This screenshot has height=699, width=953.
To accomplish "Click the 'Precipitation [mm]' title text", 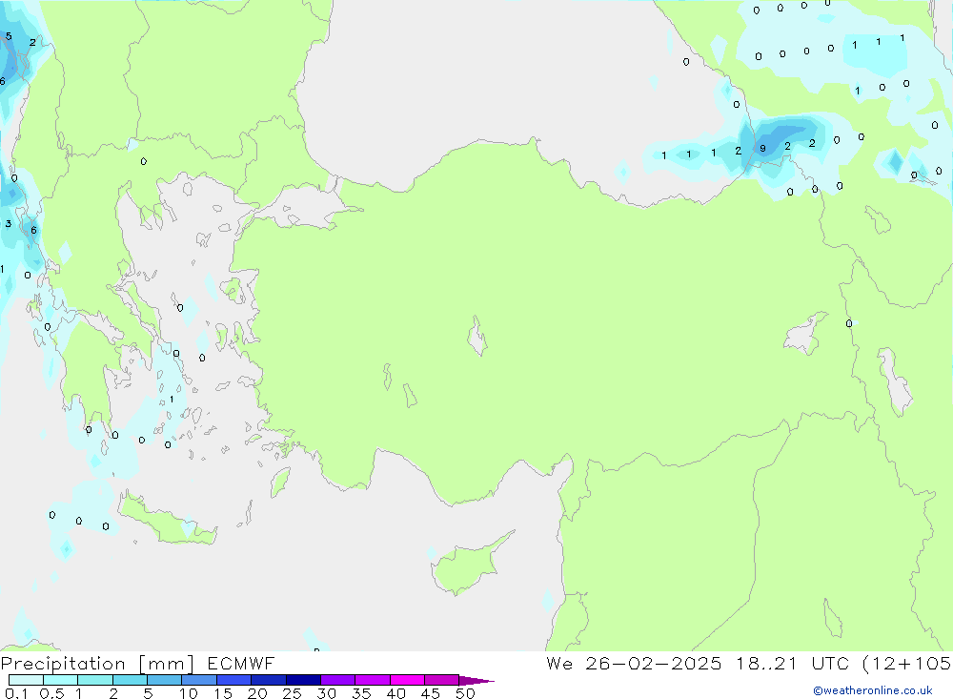I will click(97, 664).
